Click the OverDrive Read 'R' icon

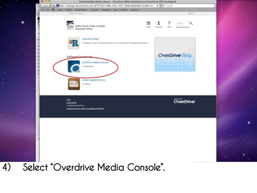pyautogui.click(x=74, y=43)
